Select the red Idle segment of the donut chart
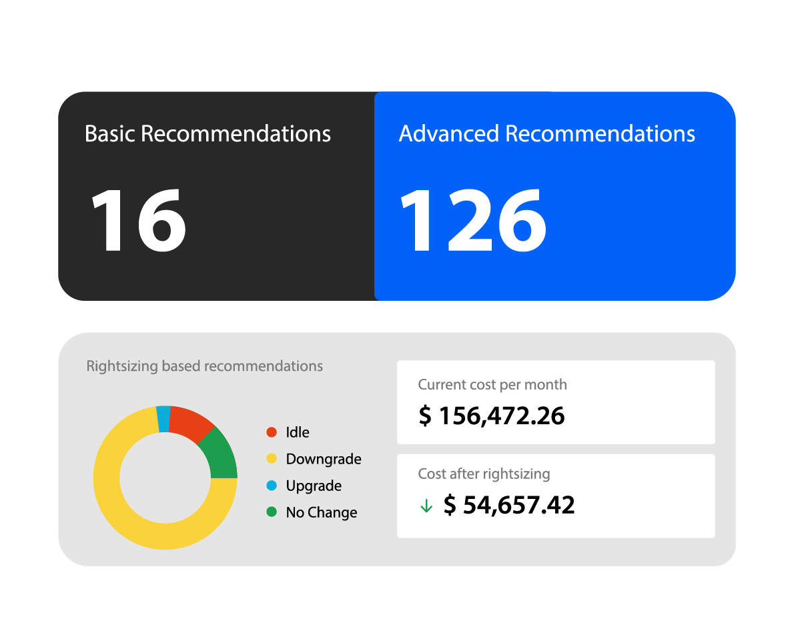 point(190,422)
